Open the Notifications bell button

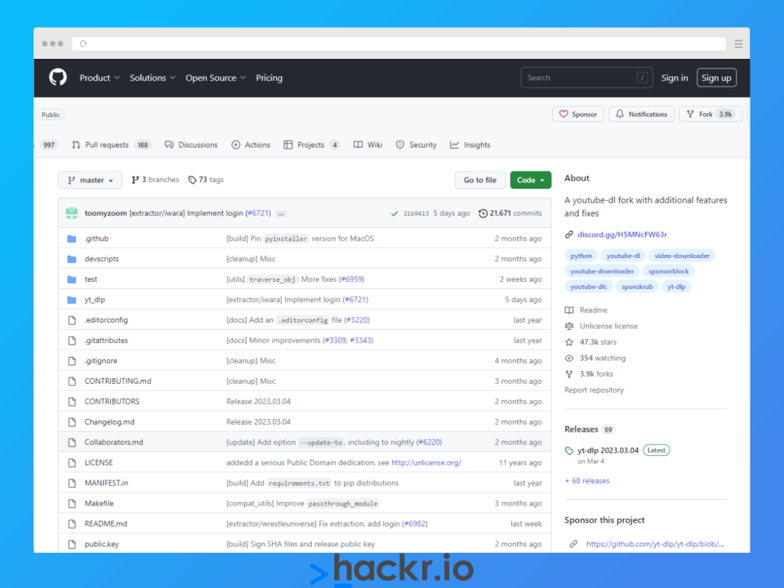click(x=642, y=114)
